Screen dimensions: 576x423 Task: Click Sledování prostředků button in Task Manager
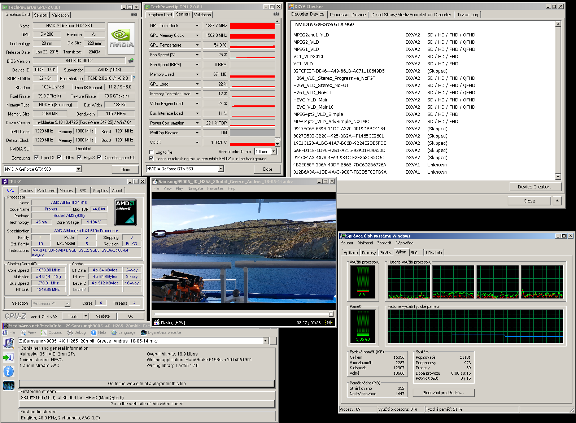444,393
